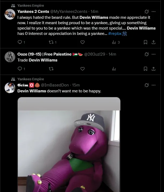The height and width of the screenshot is (192, 164).
Task: Share the Yankees 2 Cents post
Action: [x=154, y=42]
